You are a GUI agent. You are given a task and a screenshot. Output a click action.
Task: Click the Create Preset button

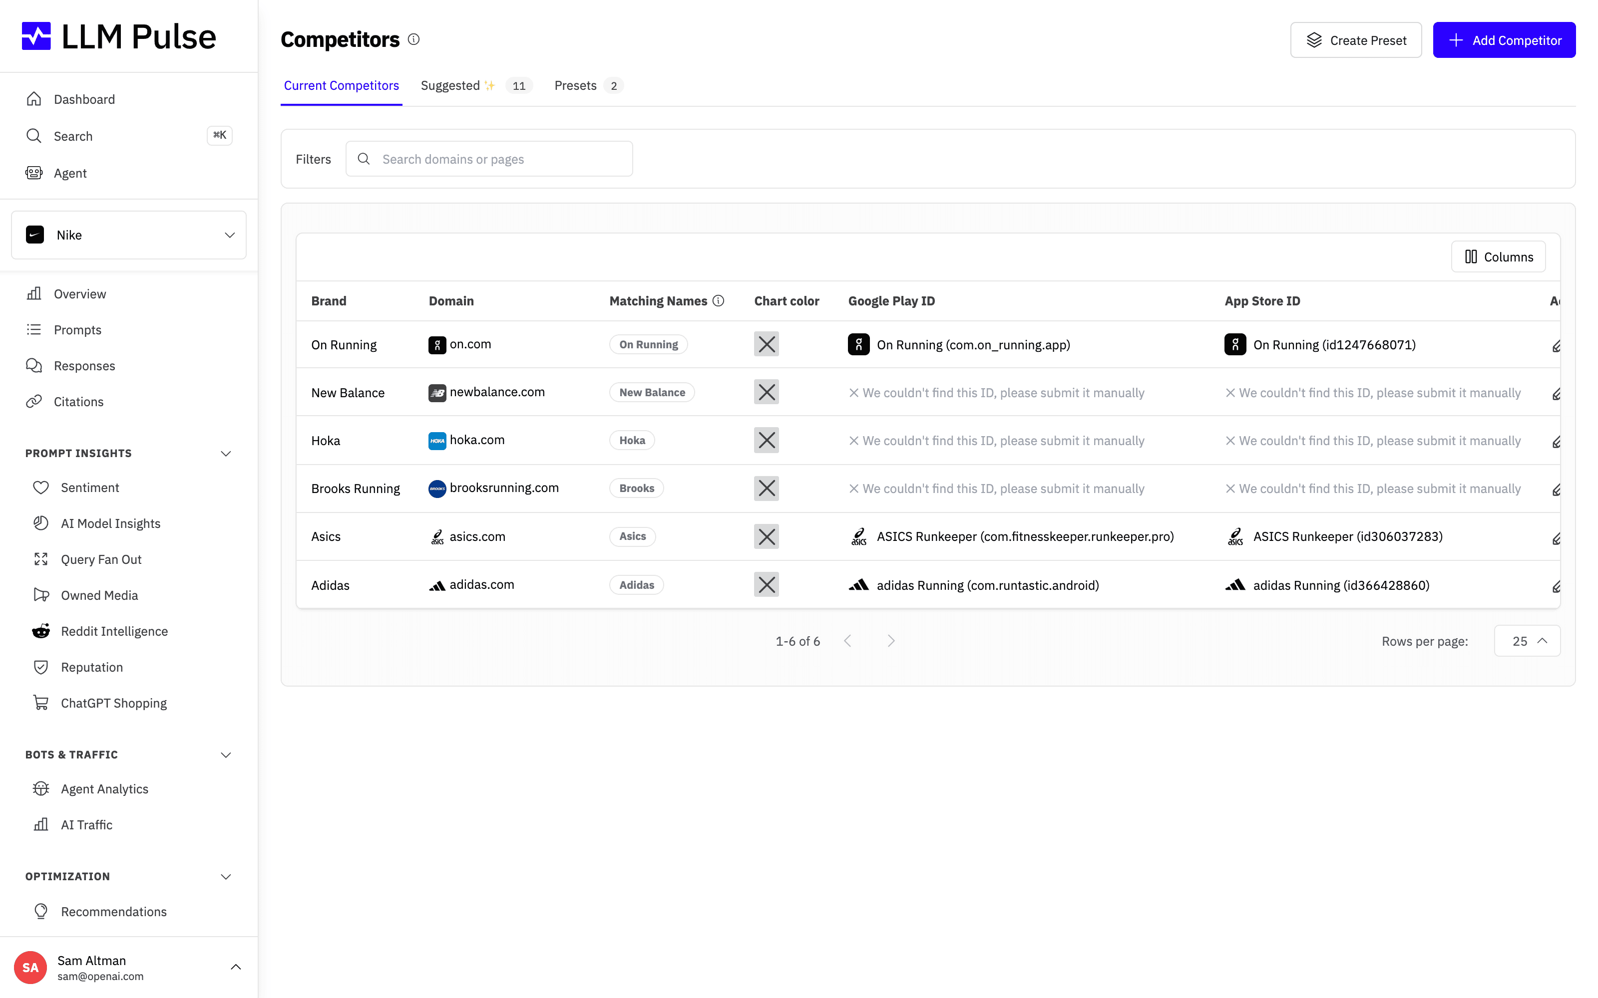pyautogui.click(x=1356, y=40)
